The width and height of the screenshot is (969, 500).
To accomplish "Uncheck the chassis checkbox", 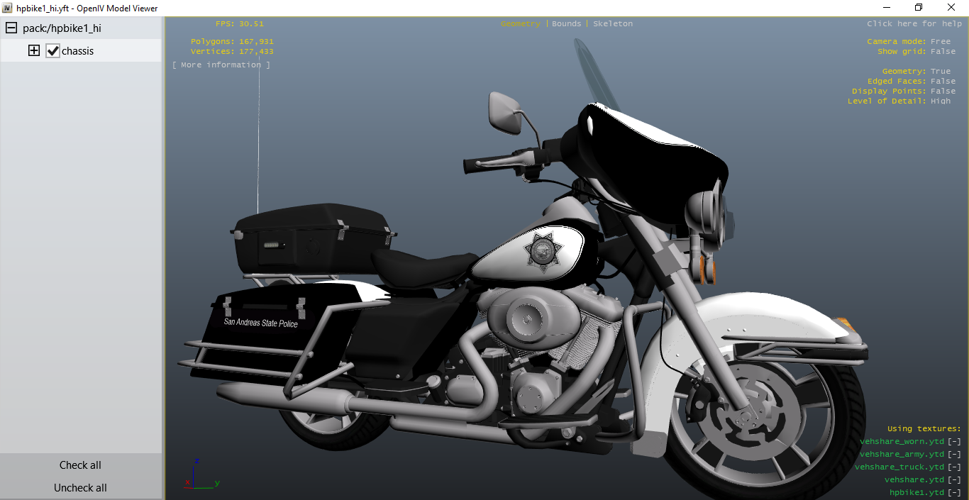I will pos(52,51).
